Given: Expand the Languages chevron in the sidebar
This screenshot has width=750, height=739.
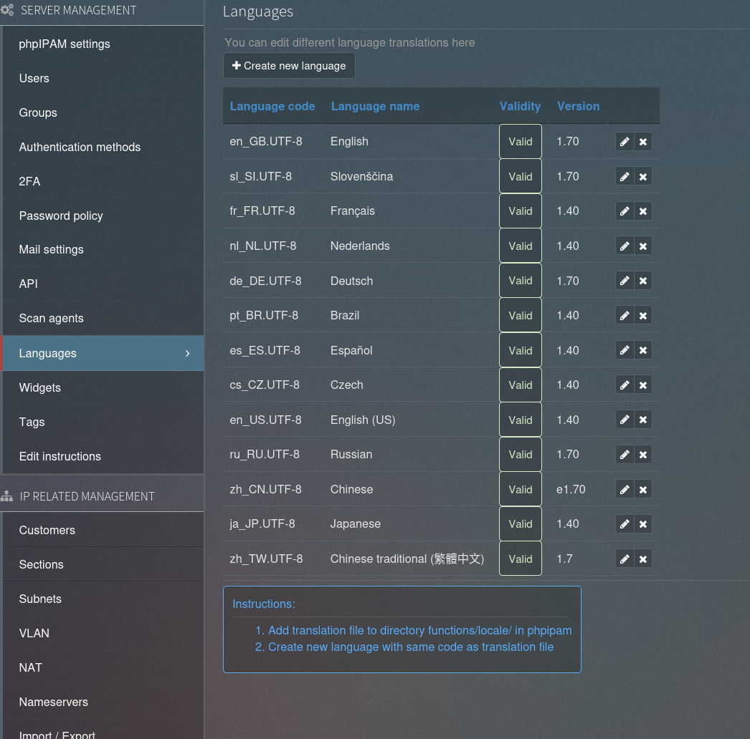Looking at the screenshot, I should [187, 354].
